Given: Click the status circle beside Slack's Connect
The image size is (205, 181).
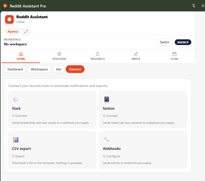Looking at the screenshot, I should [13, 116].
